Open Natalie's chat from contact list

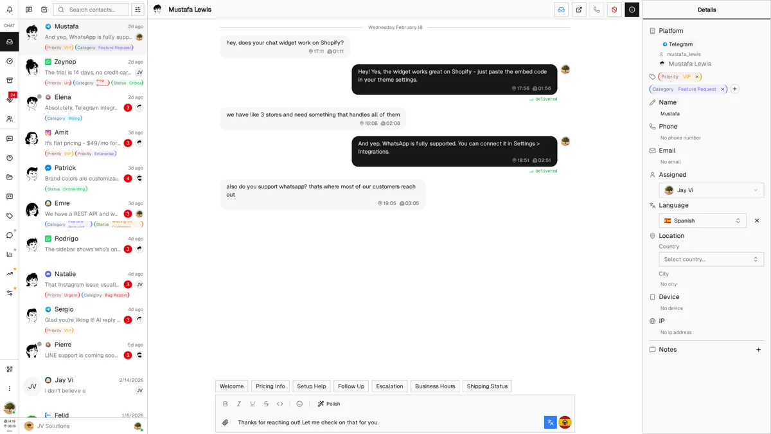[84, 284]
